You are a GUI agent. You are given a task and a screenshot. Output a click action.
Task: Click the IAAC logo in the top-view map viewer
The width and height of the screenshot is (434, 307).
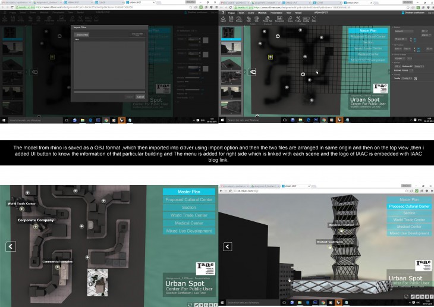click(205, 268)
